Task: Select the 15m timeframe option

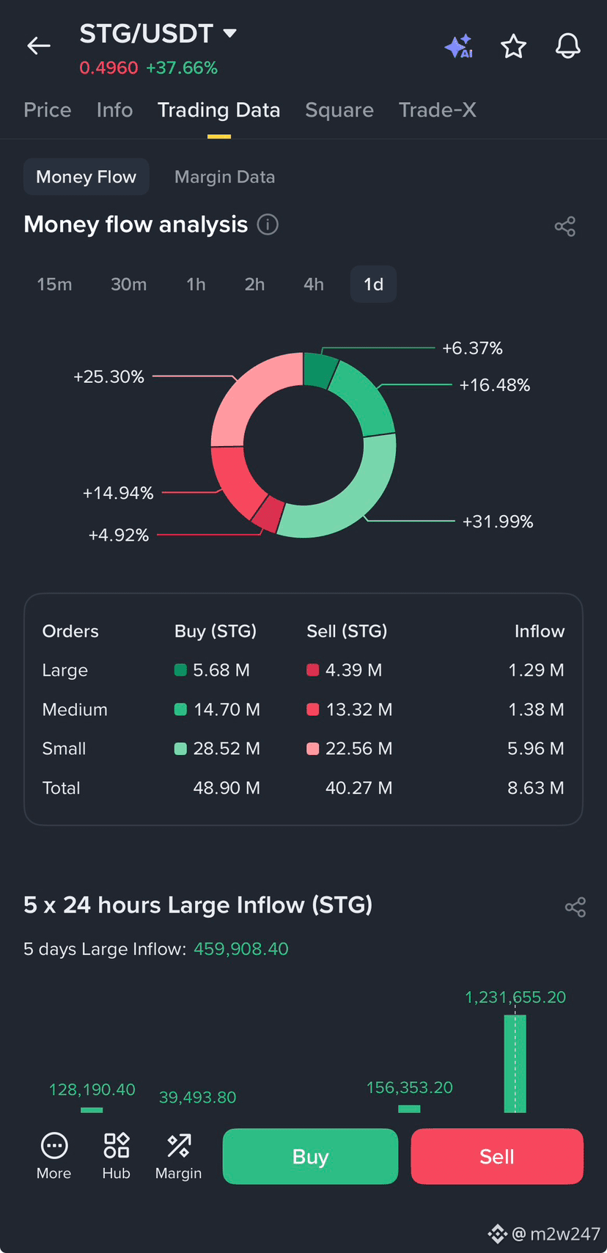Action: pos(54,284)
